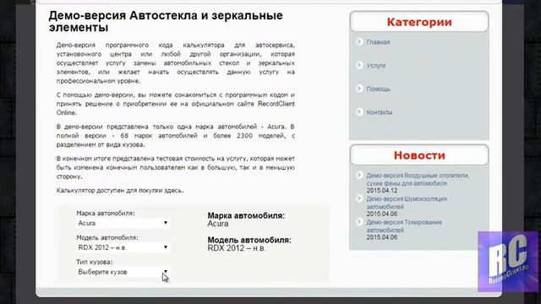
Task: Open the Марка автомобиля dropdown showing Acura
Action: click(123, 223)
